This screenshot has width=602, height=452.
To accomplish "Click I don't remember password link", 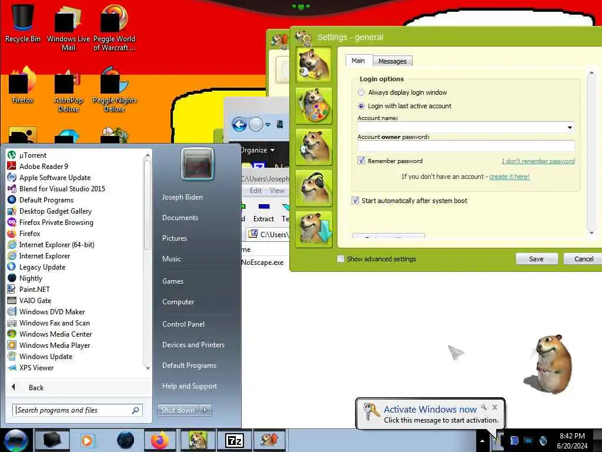I will (539, 161).
